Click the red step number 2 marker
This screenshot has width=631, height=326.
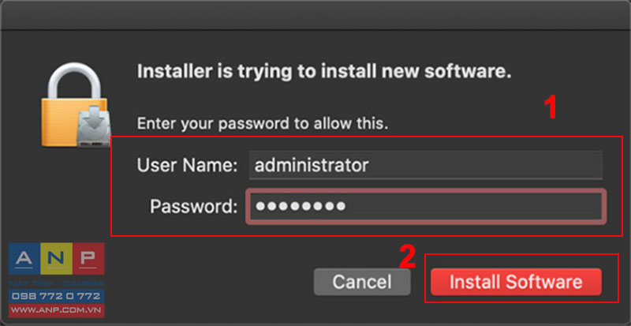click(408, 257)
